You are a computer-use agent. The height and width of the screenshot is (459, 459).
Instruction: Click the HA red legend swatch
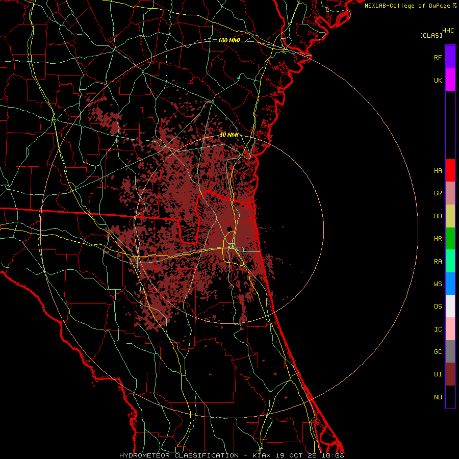coord(450,170)
